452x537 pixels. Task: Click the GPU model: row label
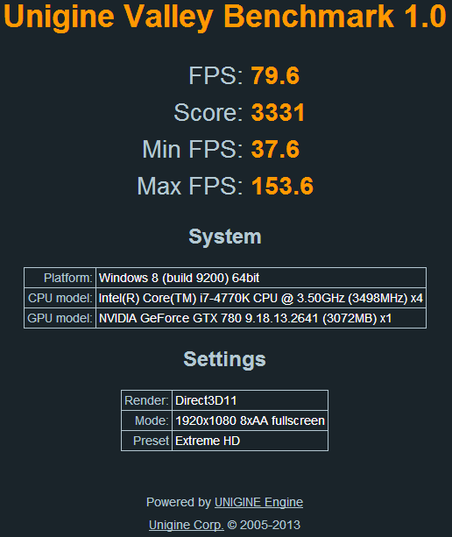coord(60,318)
